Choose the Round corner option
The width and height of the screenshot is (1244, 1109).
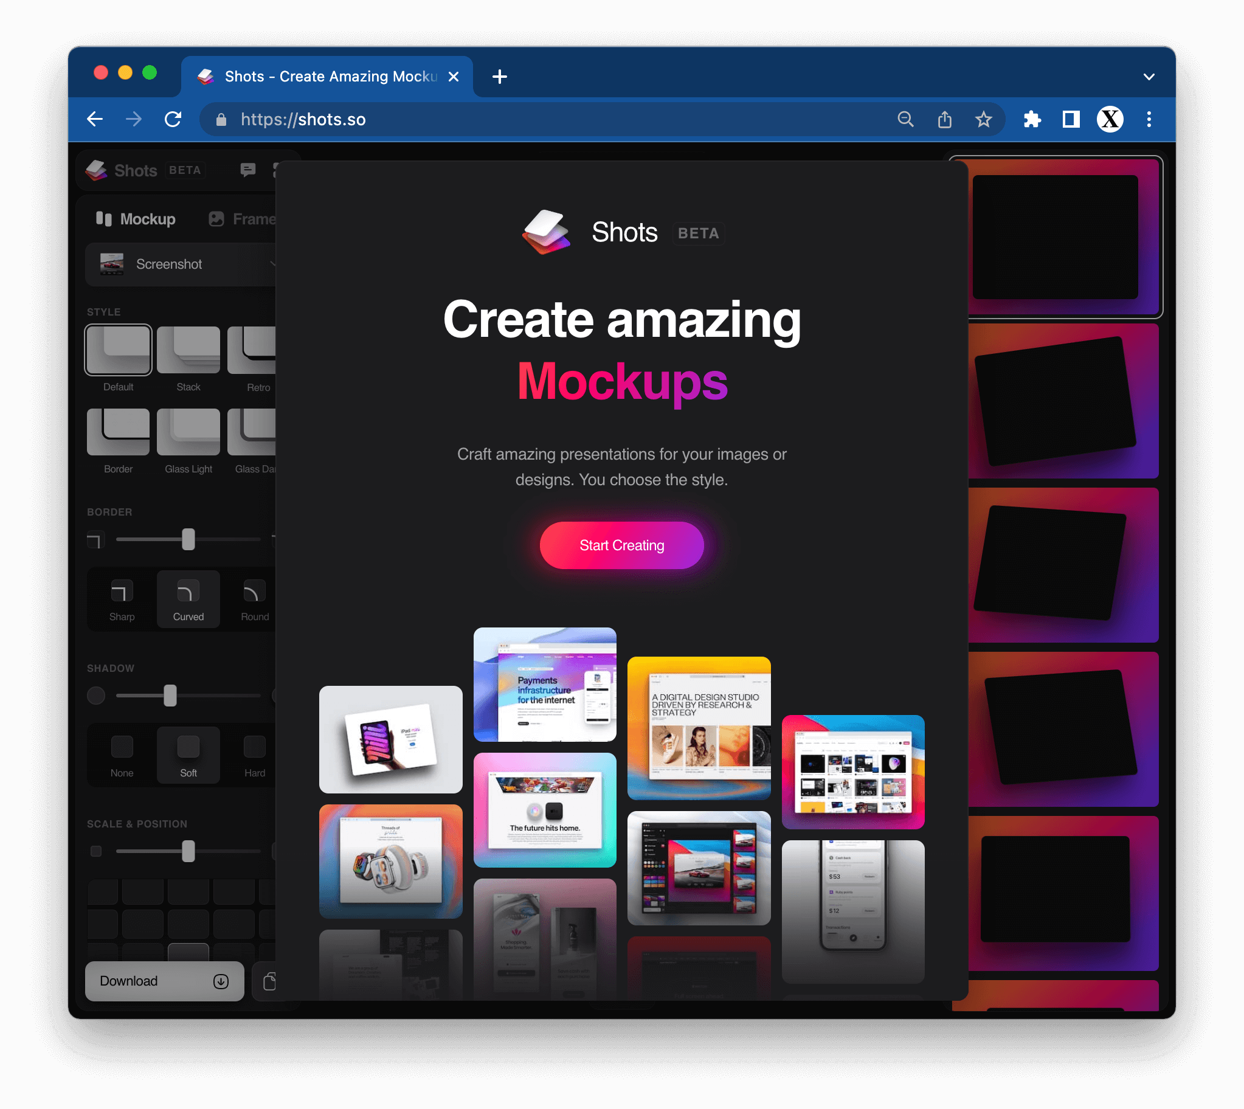(x=254, y=599)
